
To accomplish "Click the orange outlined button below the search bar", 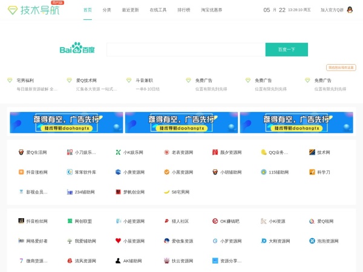I will [341, 68].
